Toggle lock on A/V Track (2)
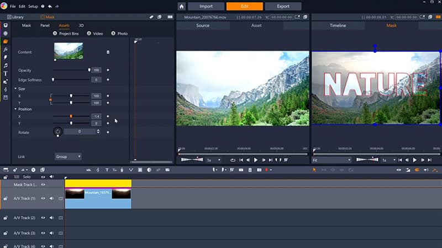Screen dimensions: 442x248 click(x=6, y=218)
